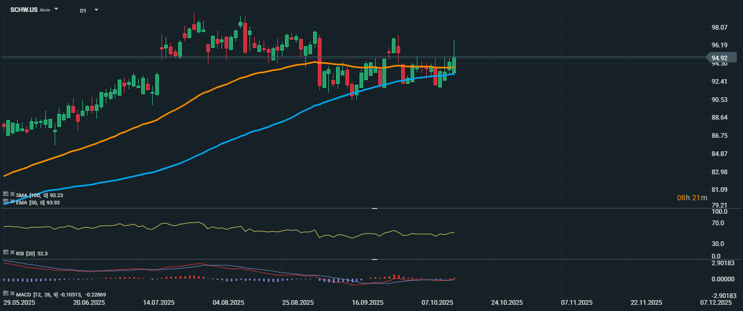743x311 pixels.
Task: Open the SMA indicator settings icon
Action: coord(6,194)
